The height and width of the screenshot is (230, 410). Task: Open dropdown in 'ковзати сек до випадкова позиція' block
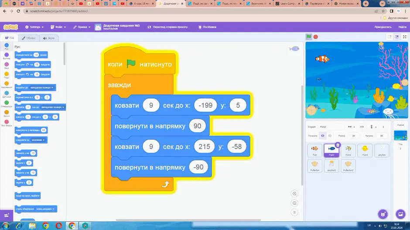click(53, 107)
